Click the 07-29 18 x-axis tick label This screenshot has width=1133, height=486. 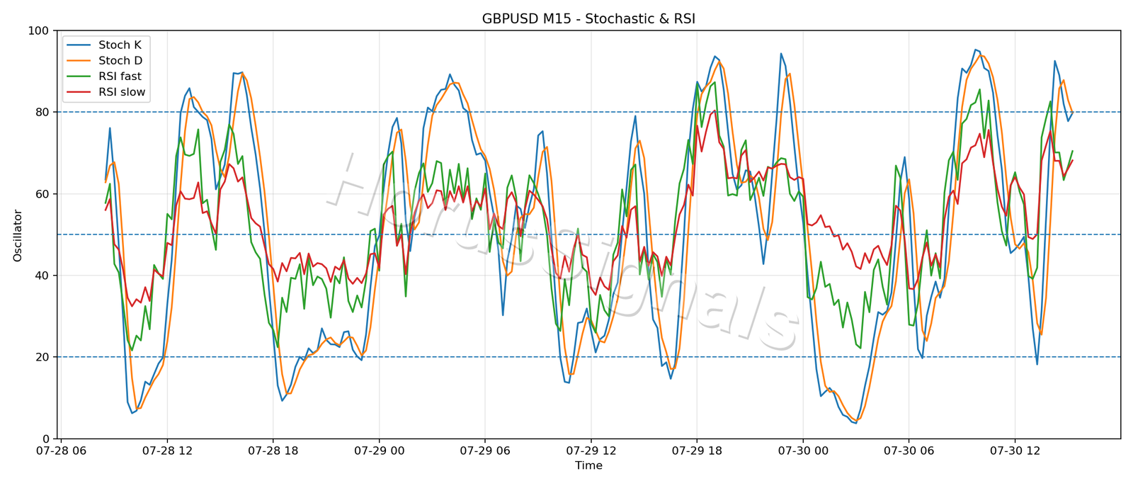(x=697, y=450)
